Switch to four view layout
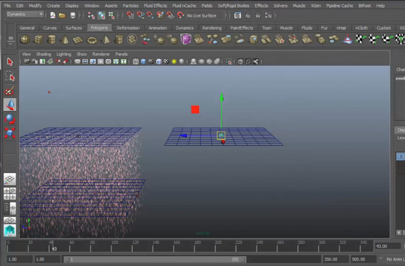This screenshot has width=405, height=266. coord(10,194)
